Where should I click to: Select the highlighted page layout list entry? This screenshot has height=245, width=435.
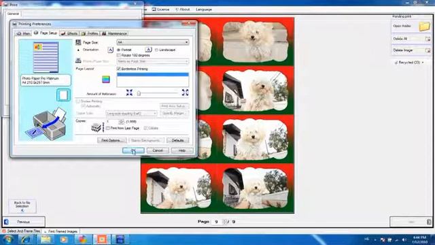tap(153, 74)
